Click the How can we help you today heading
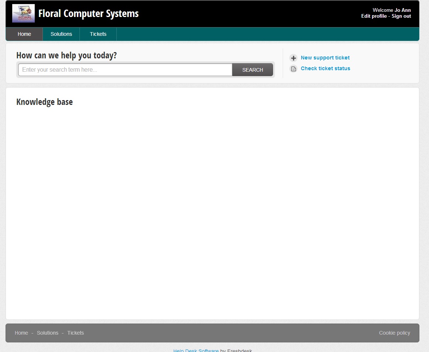The width and height of the screenshot is (429, 352). (x=67, y=55)
